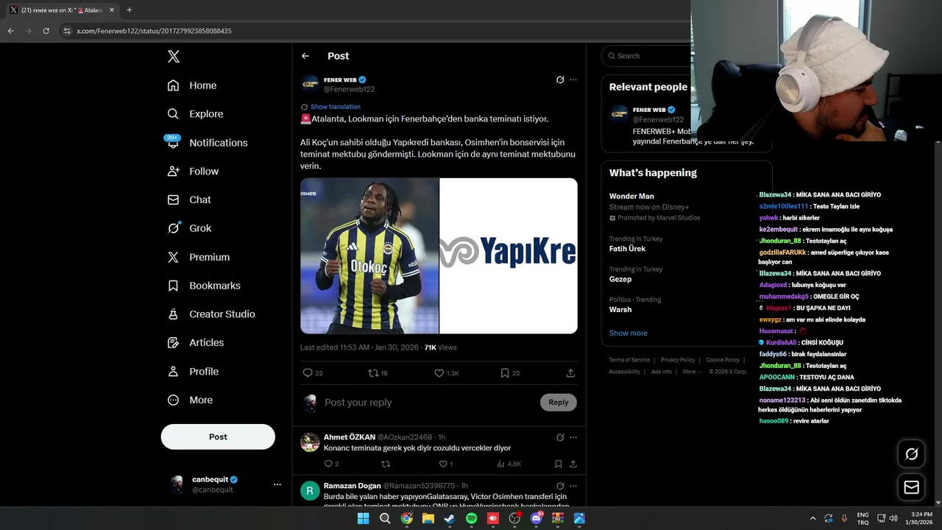
Task: Open Ahmet ÖZKAN's profile name
Action: click(x=350, y=437)
